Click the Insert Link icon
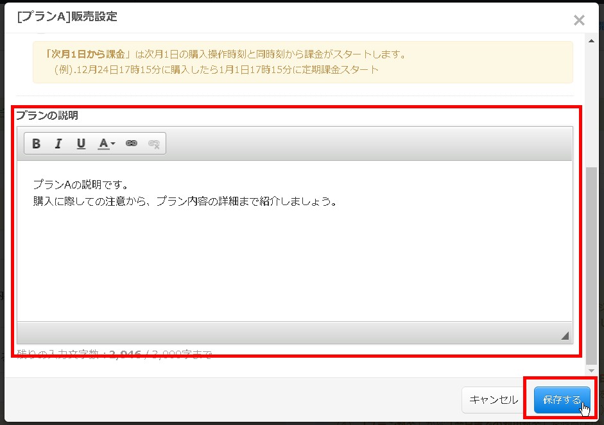The image size is (604, 425). click(x=132, y=143)
